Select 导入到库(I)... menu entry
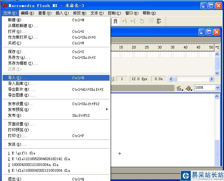This screenshot has height=181, width=224. pyautogui.click(x=56, y=84)
